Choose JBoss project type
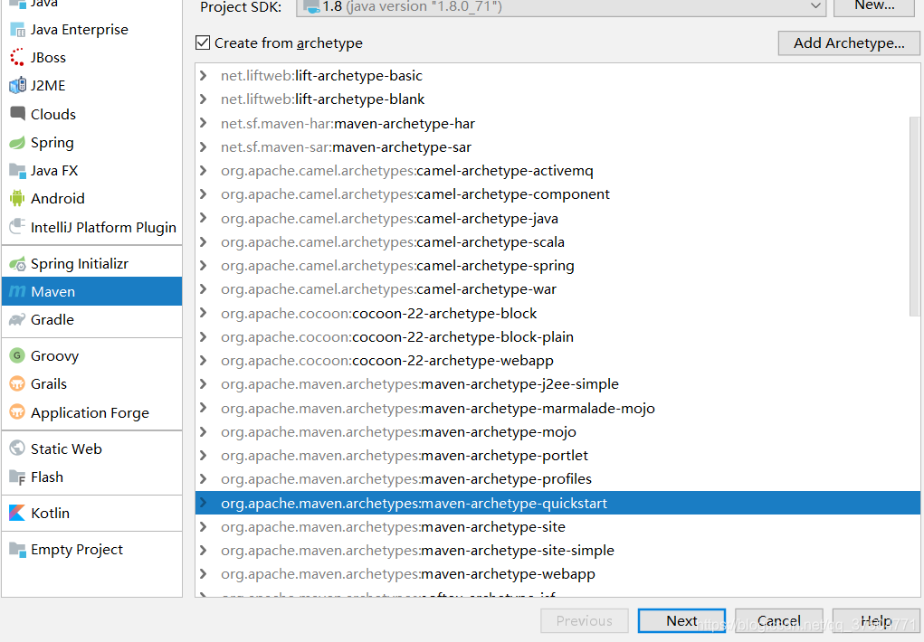This screenshot has height=642, width=924. [92, 57]
